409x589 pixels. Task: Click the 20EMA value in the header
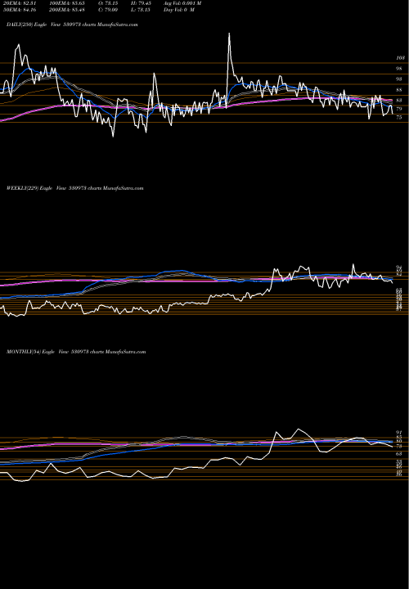(18, 3)
